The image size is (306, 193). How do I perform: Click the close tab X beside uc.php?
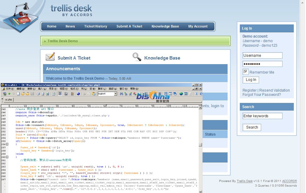2,99
